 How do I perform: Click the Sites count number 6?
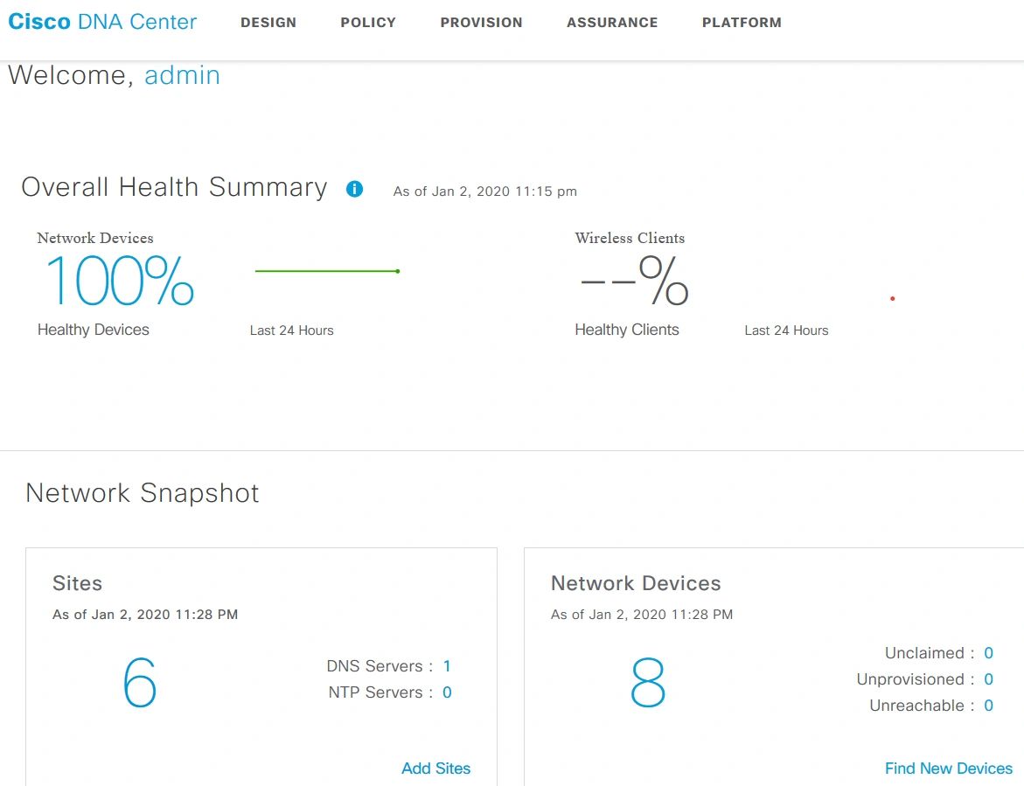point(140,682)
